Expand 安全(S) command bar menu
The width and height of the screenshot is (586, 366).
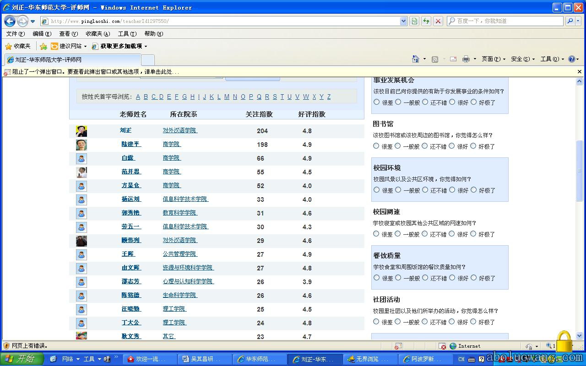click(523, 59)
